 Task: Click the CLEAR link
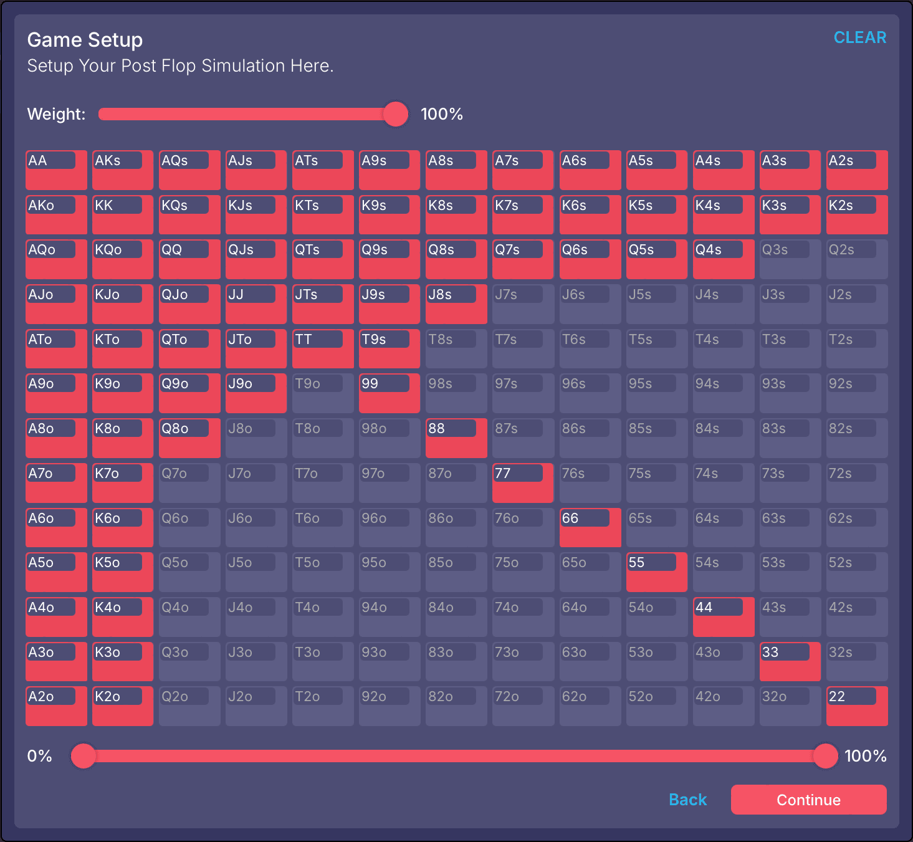pyautogui.click(x=859, y=37)
